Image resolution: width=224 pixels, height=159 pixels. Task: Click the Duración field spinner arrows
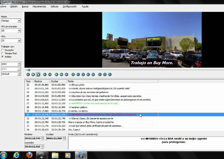pos(43,147)
